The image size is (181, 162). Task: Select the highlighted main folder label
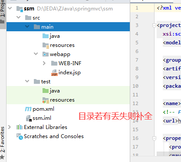47,27
